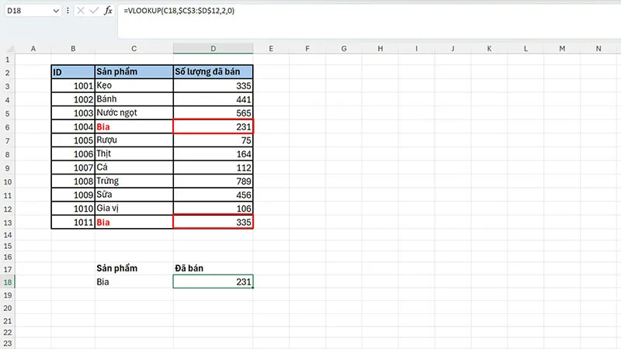Click the table header 'Sản phẩm' in row 2

pyautogui.click(x=134, y=72)
